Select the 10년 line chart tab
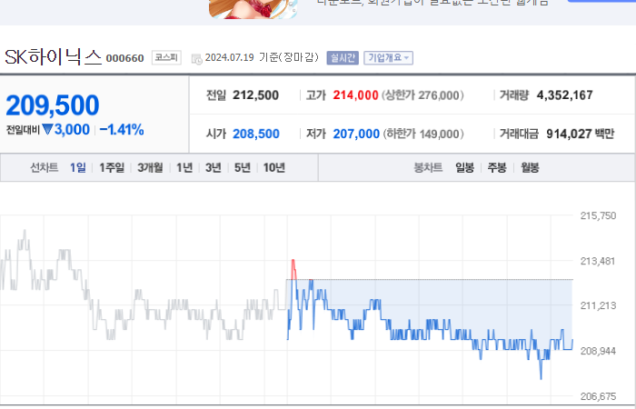Viewport: 636px width, 409px height. tap(274, 167)
